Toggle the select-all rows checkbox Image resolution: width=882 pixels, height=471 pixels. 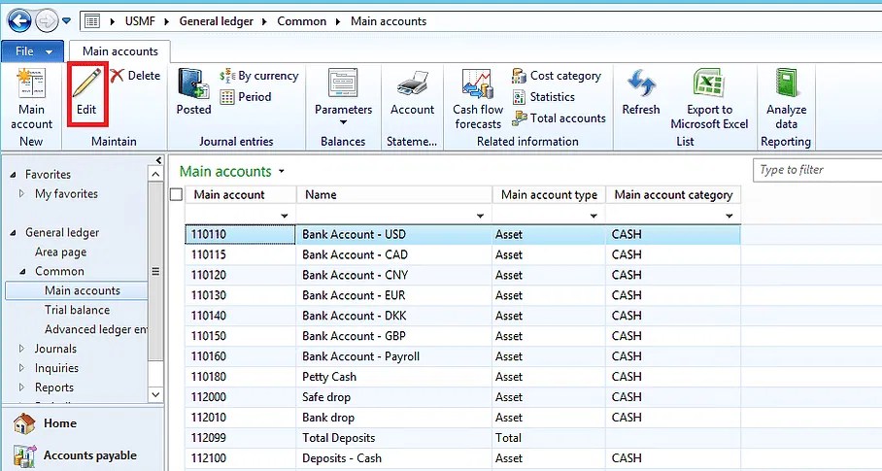176,194
